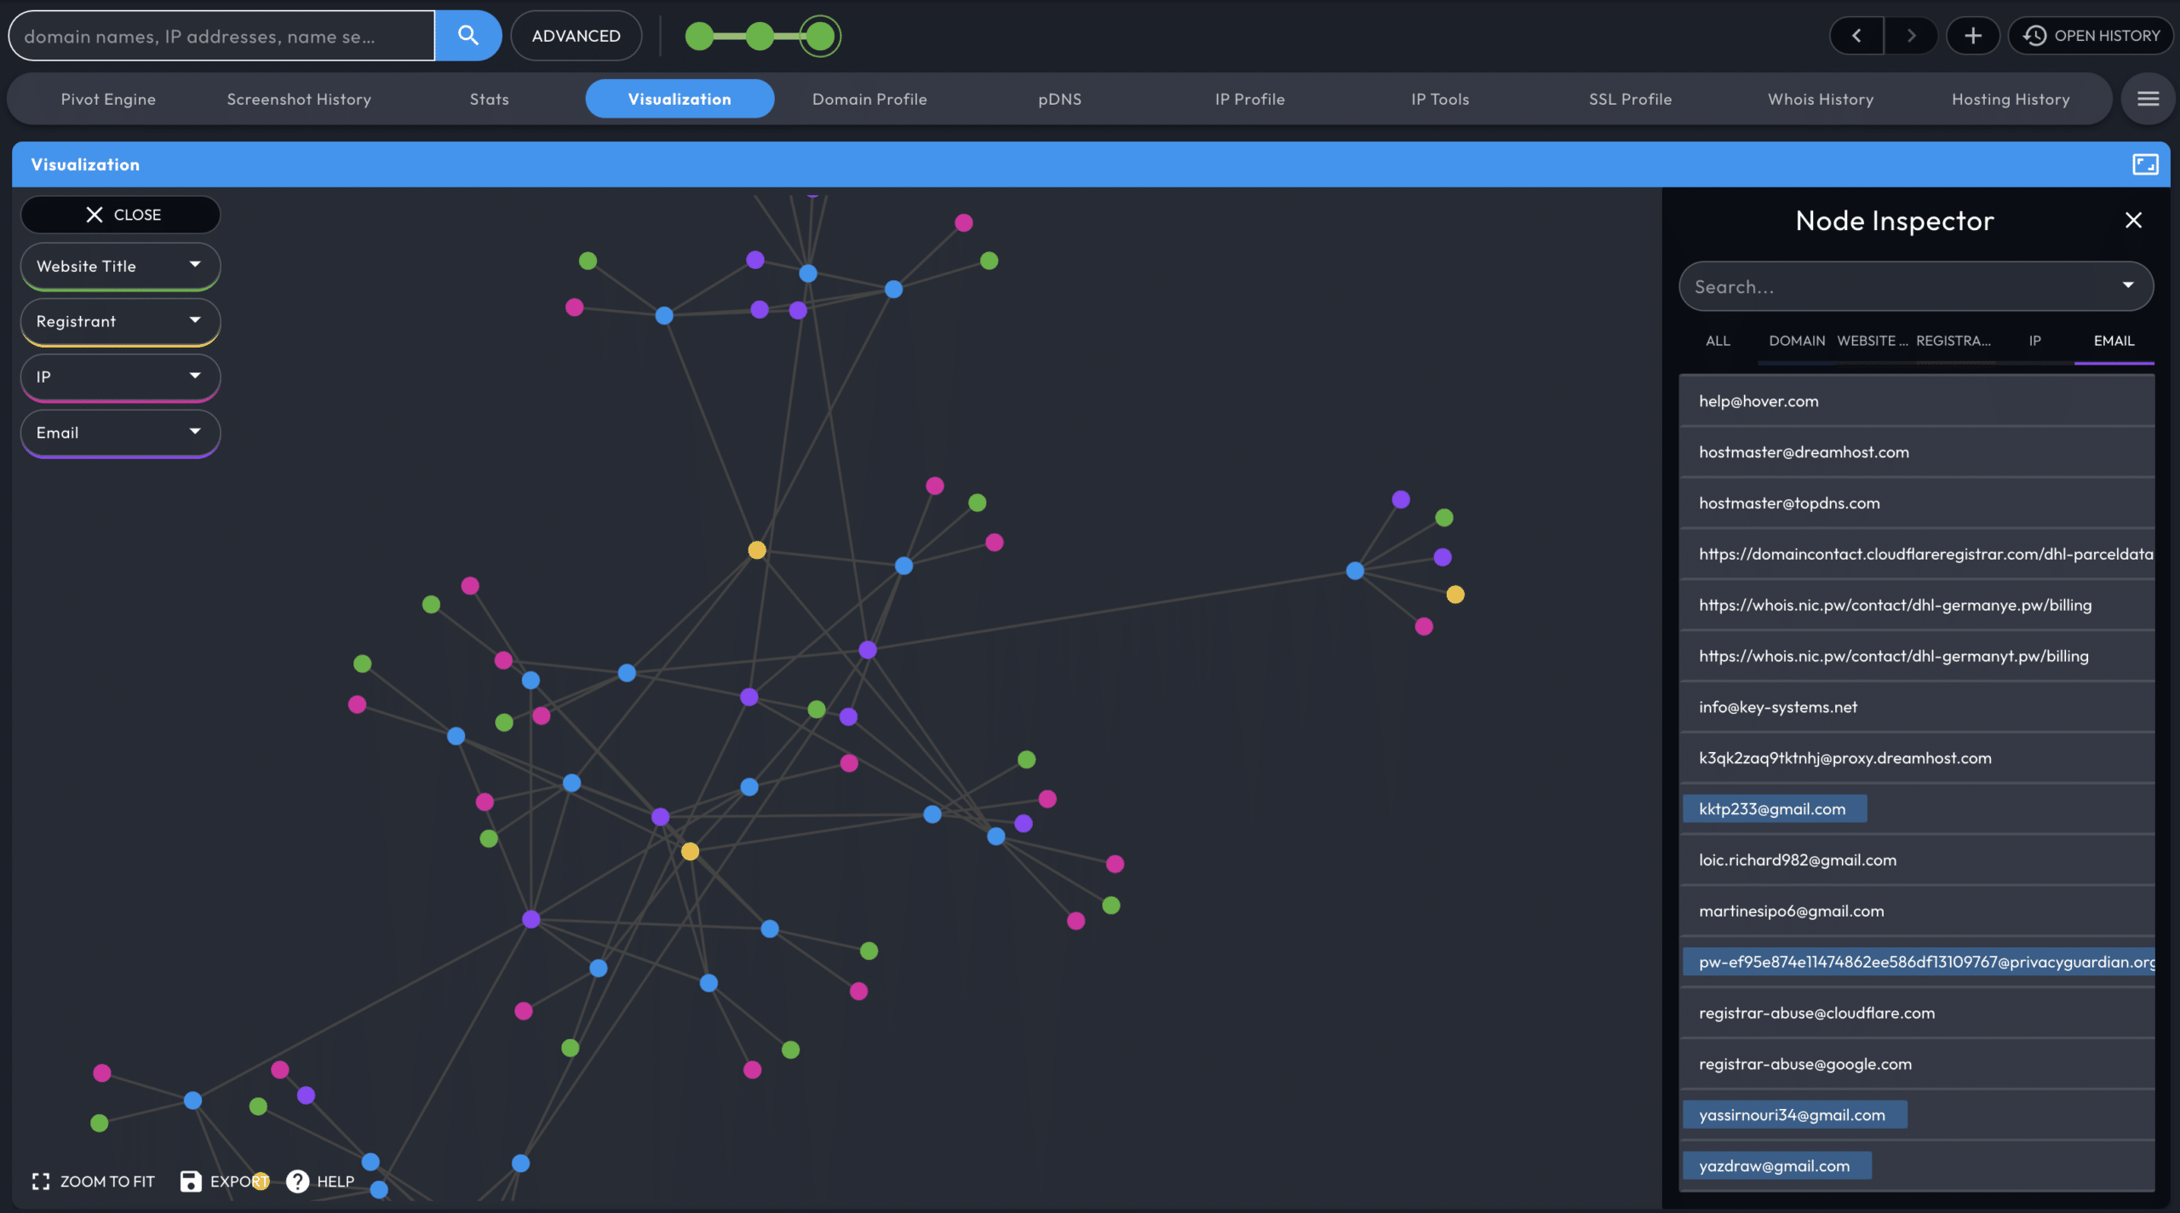Toggle yassirnouri34@gmail.com highlighted email
The image size is (2180, 1213).
[x=1793, y=1115]
